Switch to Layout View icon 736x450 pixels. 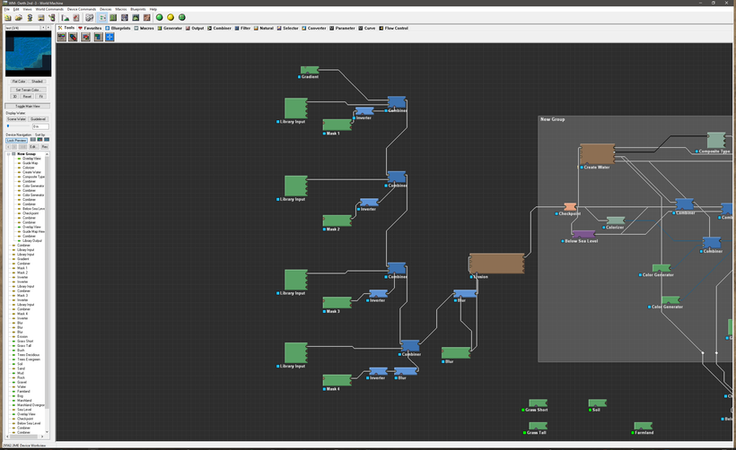point(113,18)
